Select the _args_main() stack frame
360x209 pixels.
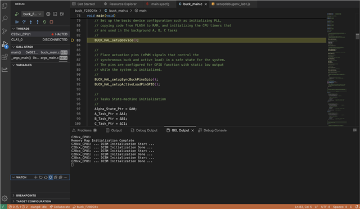(x=40, y=58)
